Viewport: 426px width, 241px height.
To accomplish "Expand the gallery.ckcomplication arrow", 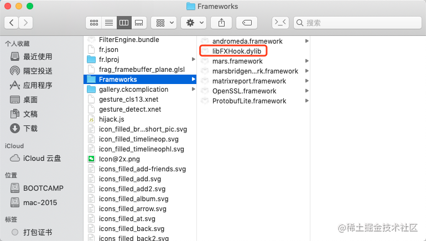I will click(x=194, y=89).
